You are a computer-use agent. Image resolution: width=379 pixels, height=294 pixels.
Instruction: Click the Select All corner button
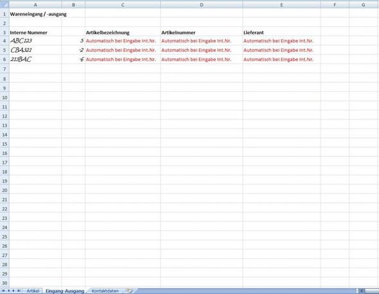point(4,4)
